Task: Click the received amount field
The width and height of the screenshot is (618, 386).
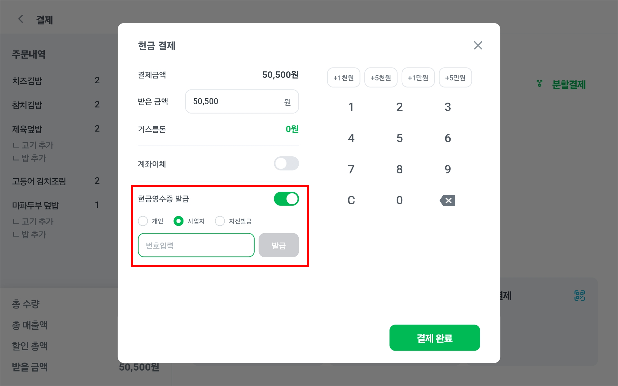Action: point(242,102)
